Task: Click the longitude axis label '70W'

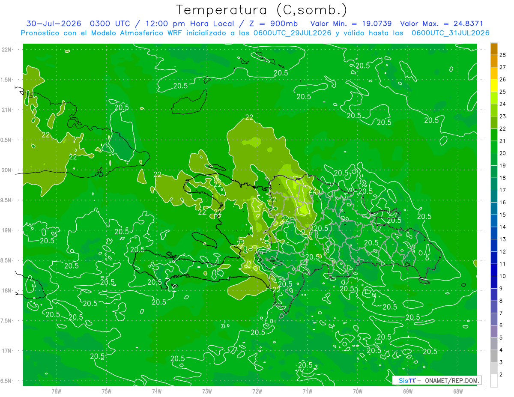Action: point(358,391)
